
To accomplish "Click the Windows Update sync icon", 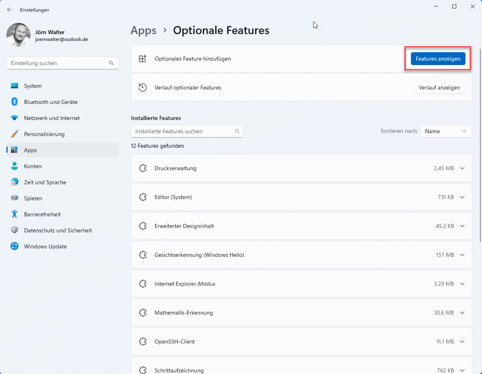I will [15, 247].
